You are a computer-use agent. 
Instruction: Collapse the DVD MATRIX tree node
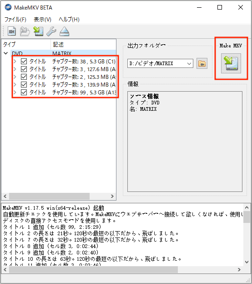[x=5, y=53]
